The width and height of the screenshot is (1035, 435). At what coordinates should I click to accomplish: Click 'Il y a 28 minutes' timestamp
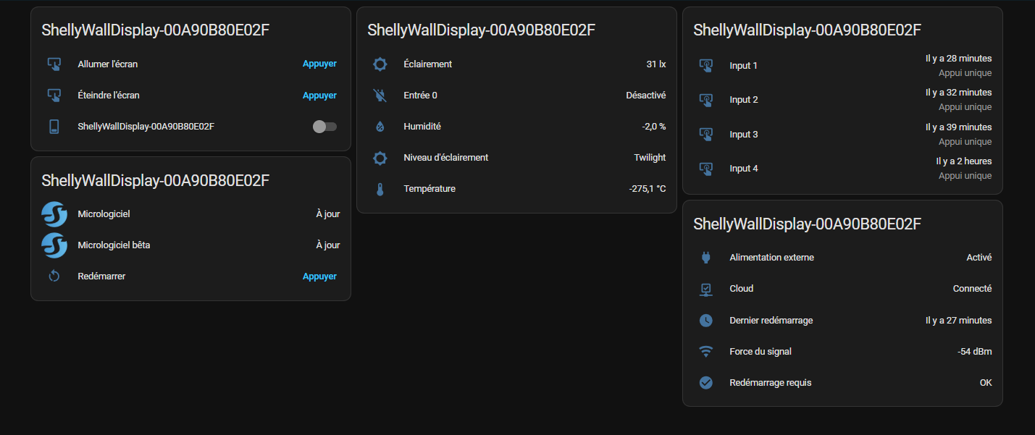click(959, 59)
